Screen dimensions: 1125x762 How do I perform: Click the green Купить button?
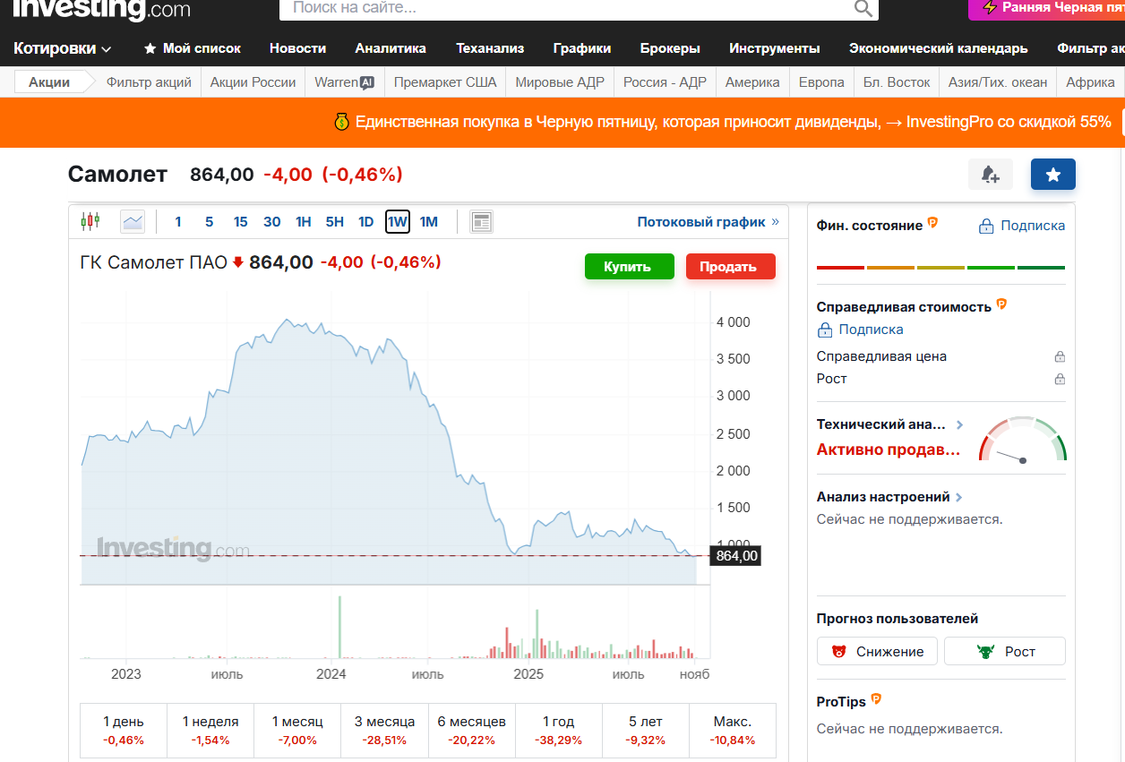point(629,267)
